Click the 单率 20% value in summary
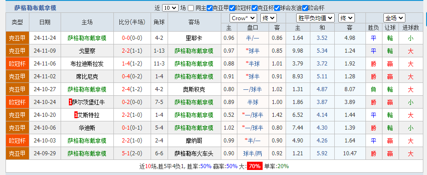427x175 pixels. [x=283, y=166]
